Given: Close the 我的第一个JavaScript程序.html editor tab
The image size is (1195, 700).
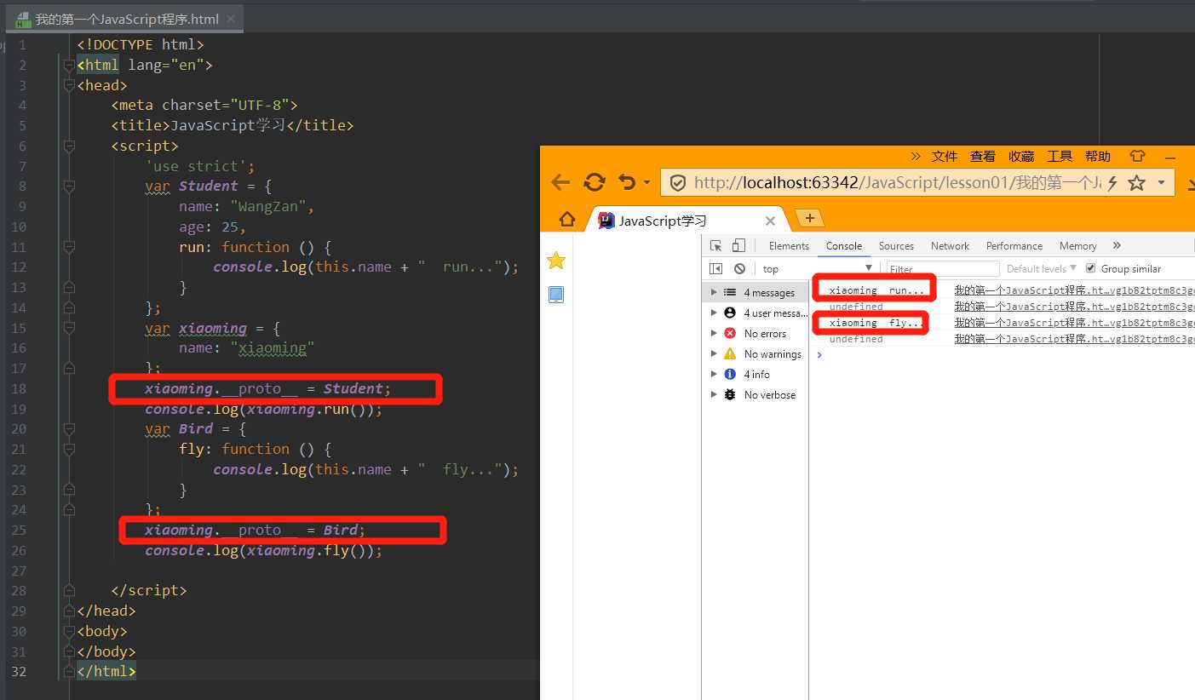Looking at the screenshot, I should 232,19.
